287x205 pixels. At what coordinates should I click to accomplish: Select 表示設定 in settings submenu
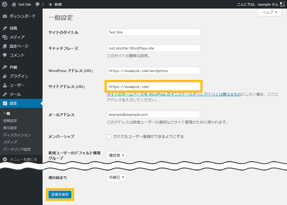tap(10, 128)
